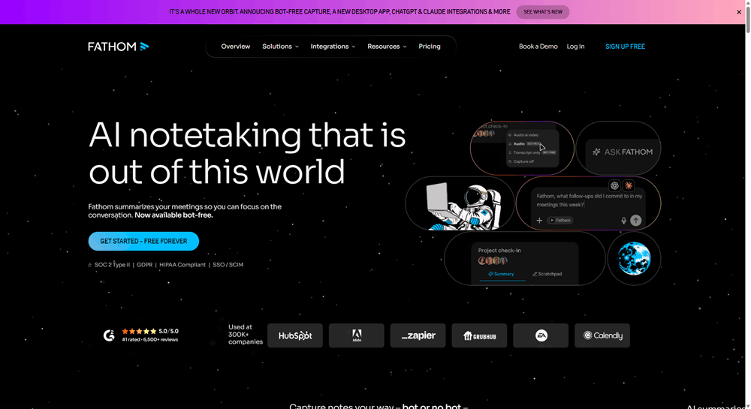The height and width of the screenshot is (409, 751).
Task: Click the Sign Up Free link
Action: click(x=625, y=47)
